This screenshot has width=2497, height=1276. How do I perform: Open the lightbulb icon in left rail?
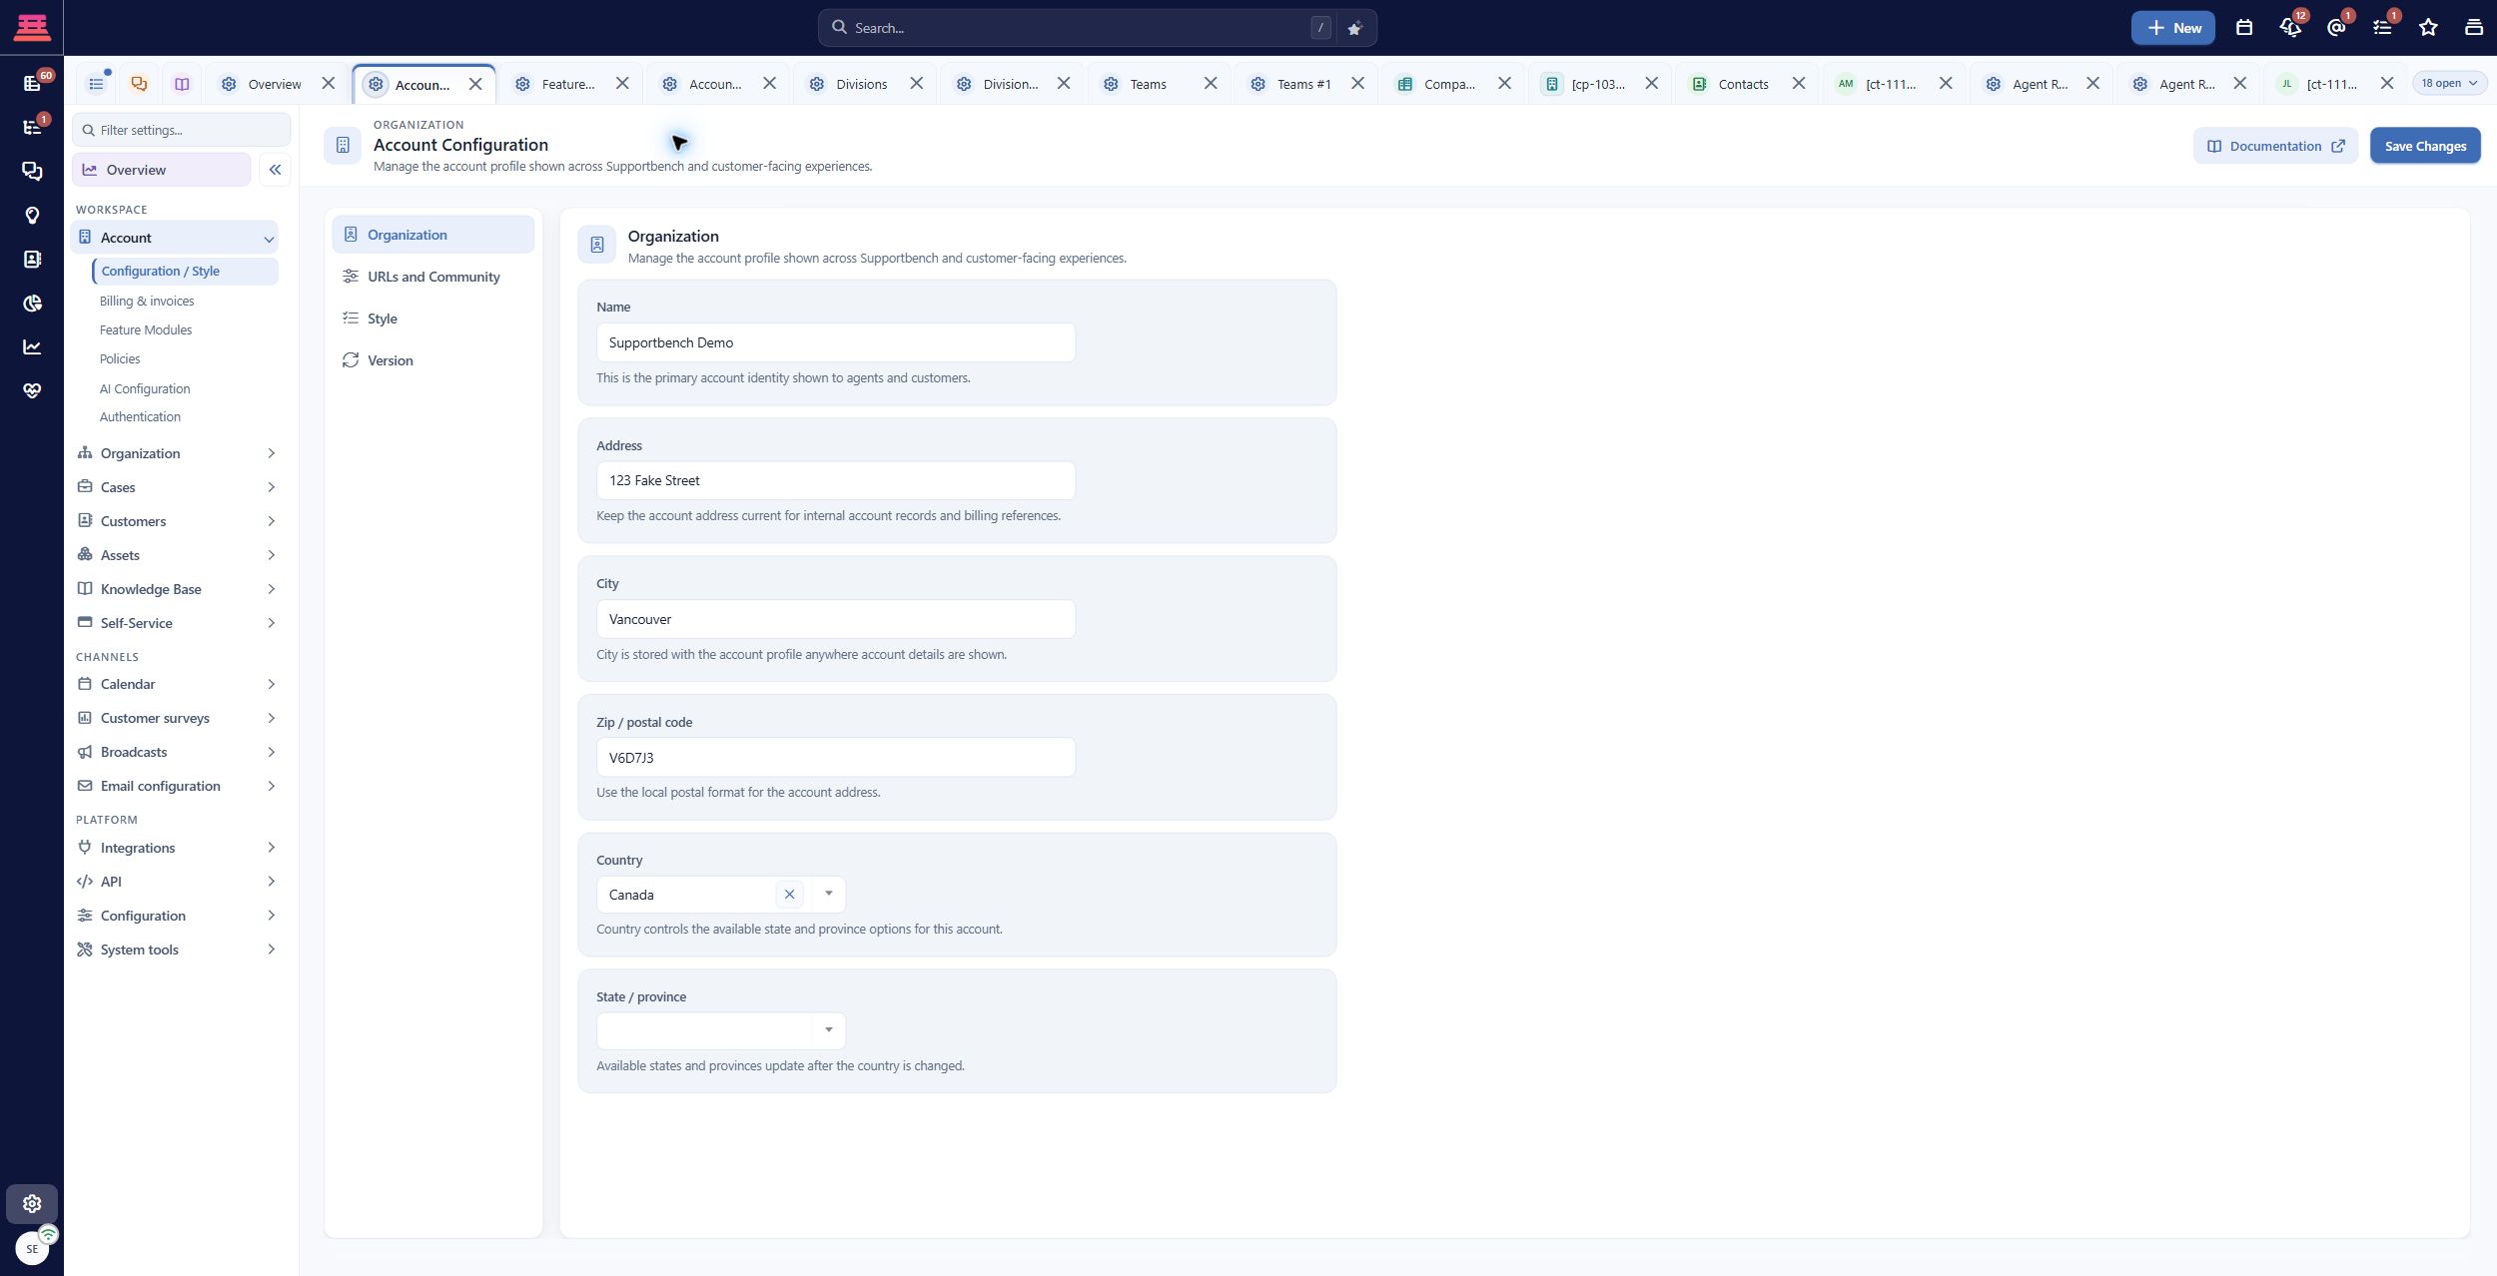[32, 215]
